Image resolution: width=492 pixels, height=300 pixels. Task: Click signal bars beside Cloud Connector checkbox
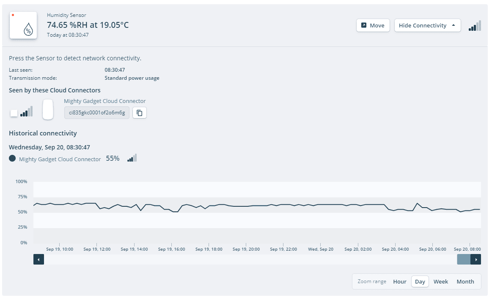[27, 112]
